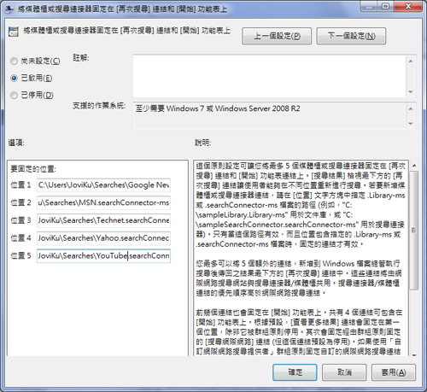Screen dimensions: 427x392
Task: Go to 下一個設定(N) next setting
Action: click(351, 36)
